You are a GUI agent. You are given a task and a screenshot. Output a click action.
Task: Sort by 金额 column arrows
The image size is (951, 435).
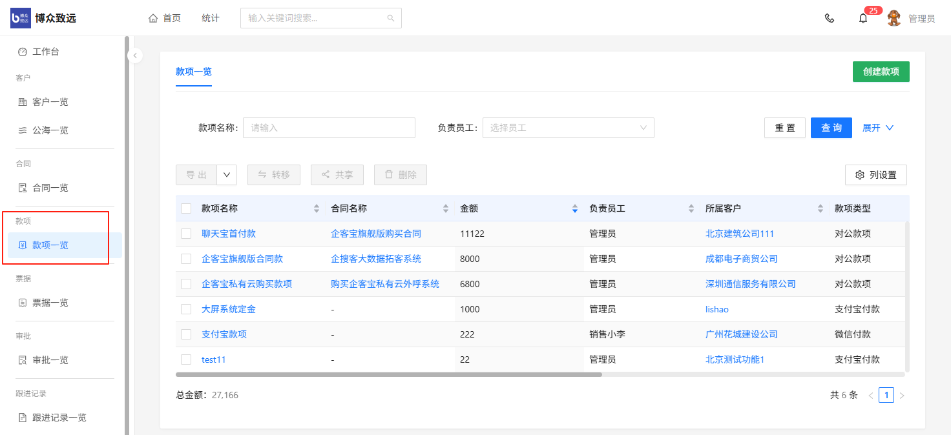coord(575,208)
